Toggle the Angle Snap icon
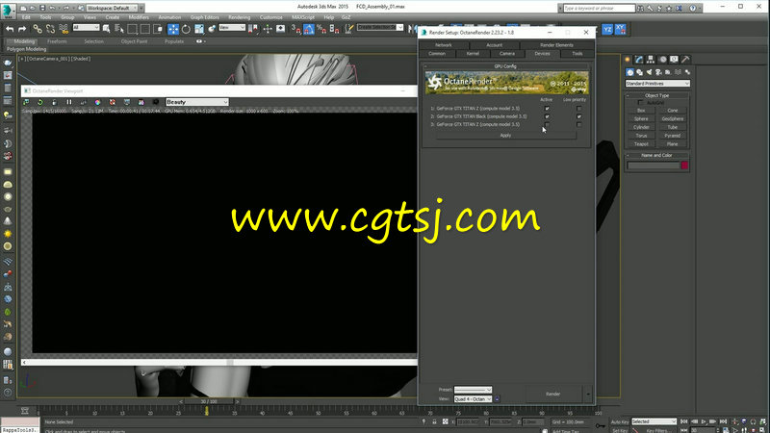Viewport: 770px width, 433px height. pos(309,29)
